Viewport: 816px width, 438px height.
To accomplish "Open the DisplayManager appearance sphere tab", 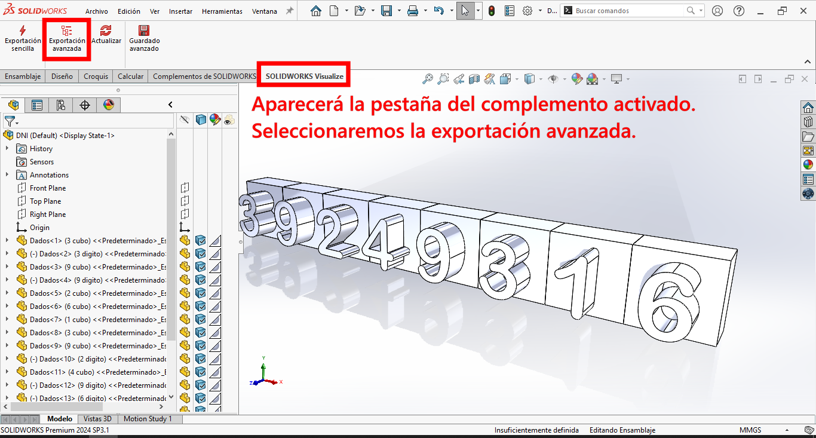I will coord(108,105).
